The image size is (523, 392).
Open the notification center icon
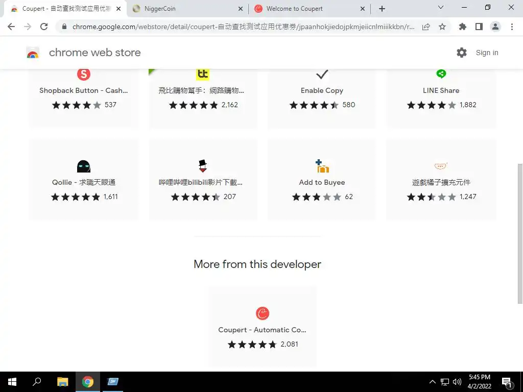coord(507,382)
